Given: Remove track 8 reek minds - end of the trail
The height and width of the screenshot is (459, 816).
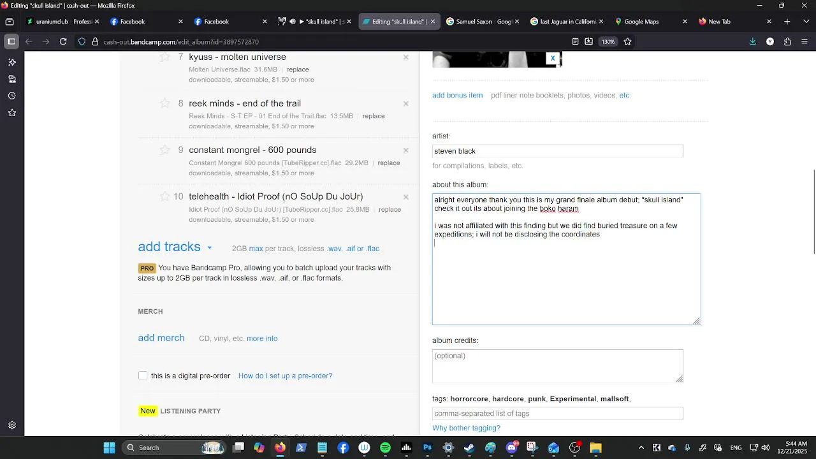Looking at the screenshot, I should tap(405, 104).
